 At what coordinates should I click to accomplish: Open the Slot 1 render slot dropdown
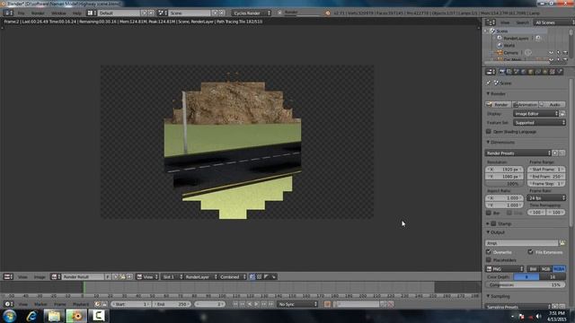(172, 277)
